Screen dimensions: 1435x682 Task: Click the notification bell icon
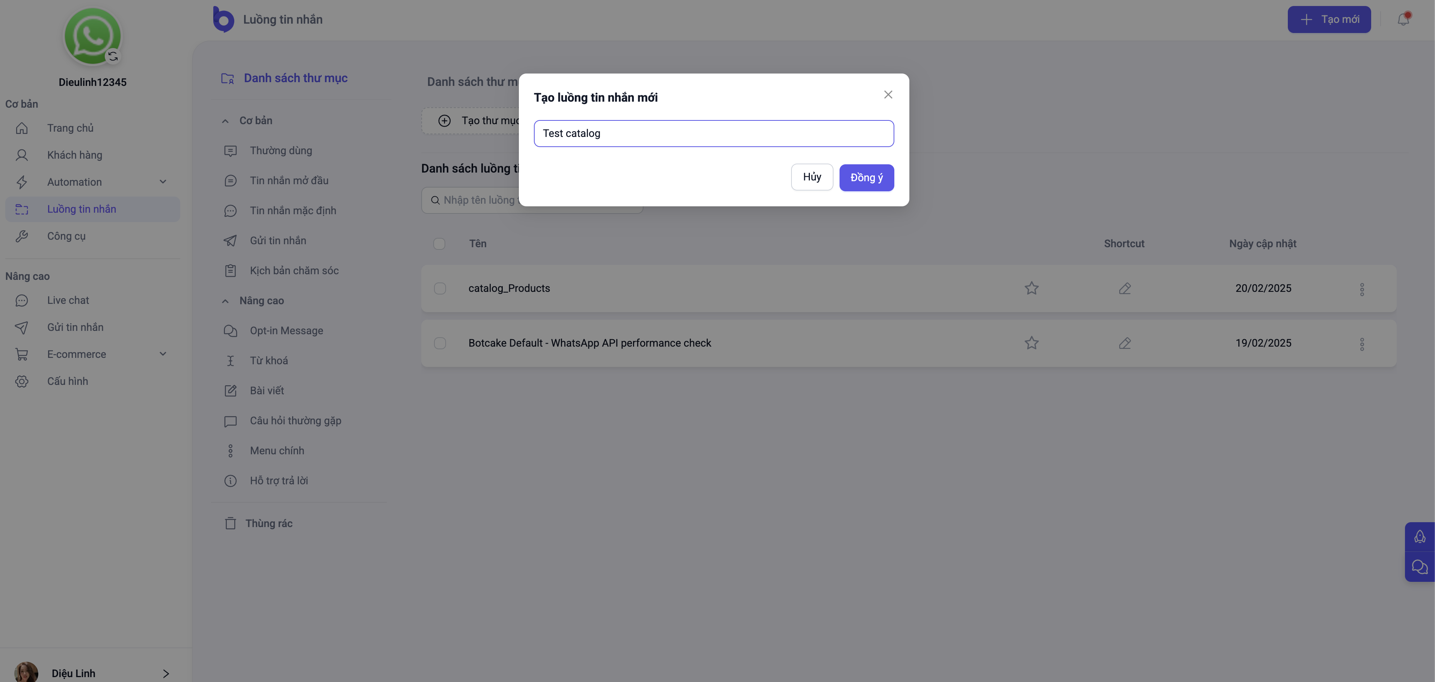point(1403,20)
